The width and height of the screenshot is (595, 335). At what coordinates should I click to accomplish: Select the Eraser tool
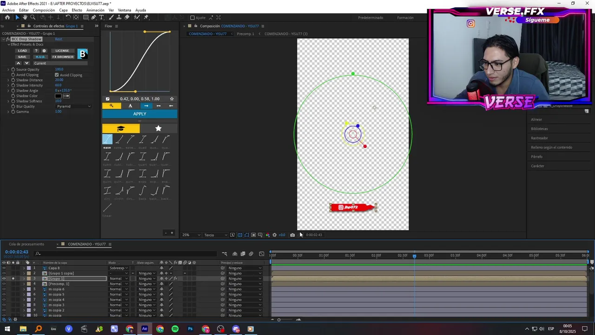coord(127,17)
